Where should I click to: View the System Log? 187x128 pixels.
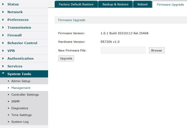click(20, 122)
